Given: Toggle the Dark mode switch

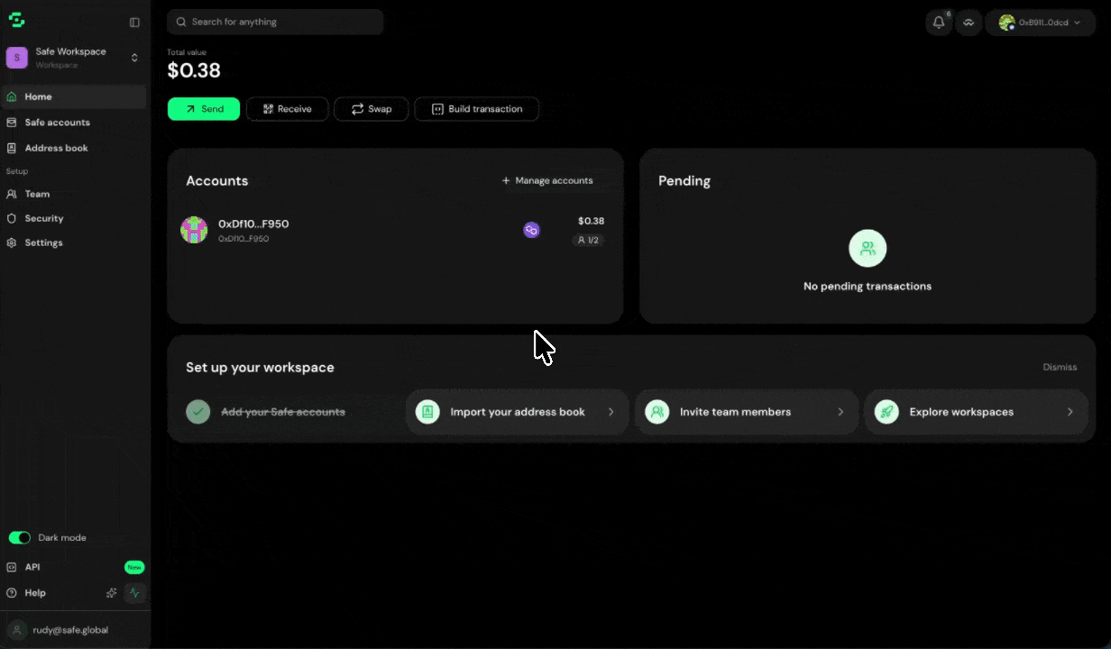Looking at the screenshot, I should click(20, 537).
